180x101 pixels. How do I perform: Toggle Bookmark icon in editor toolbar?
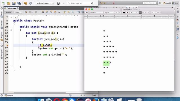(x=73, y=12)
